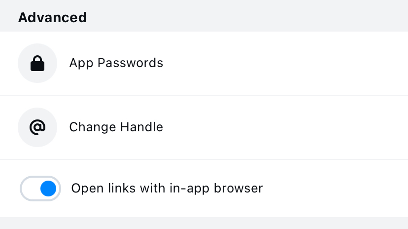Open the App Passwords settings
Screen dimensions: 408x229
click(116, 63)
